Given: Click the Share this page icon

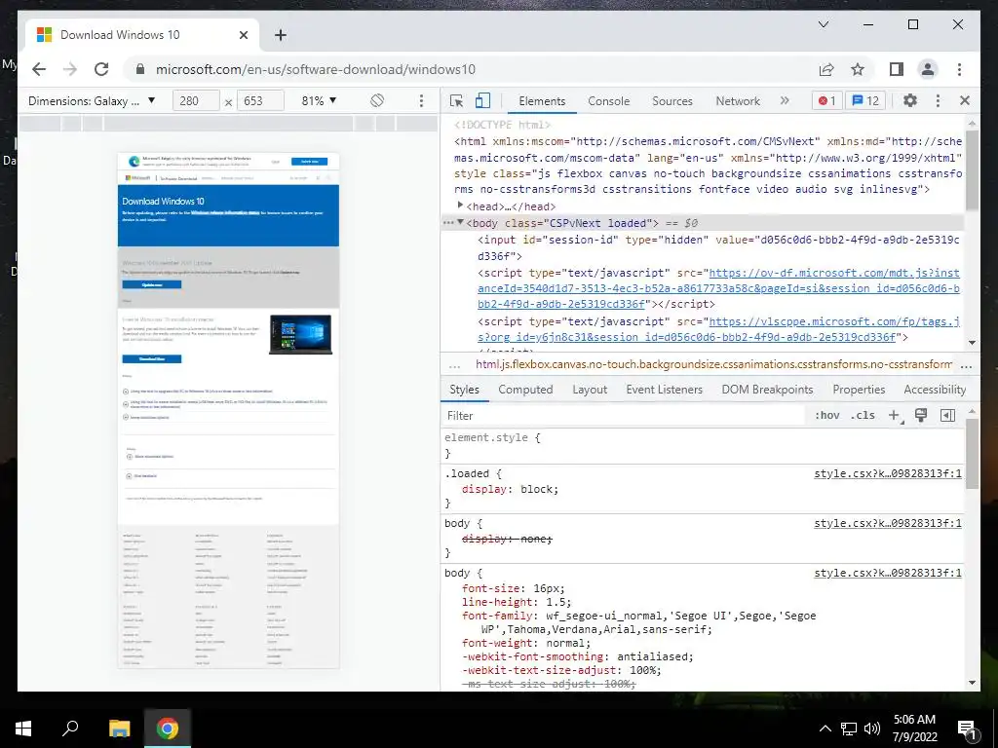Looking at the screenshot, I should coord(826,69).
